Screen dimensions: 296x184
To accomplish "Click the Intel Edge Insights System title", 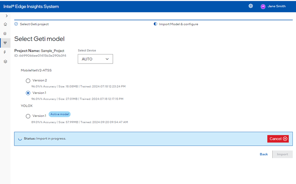I will coord(31,6).
